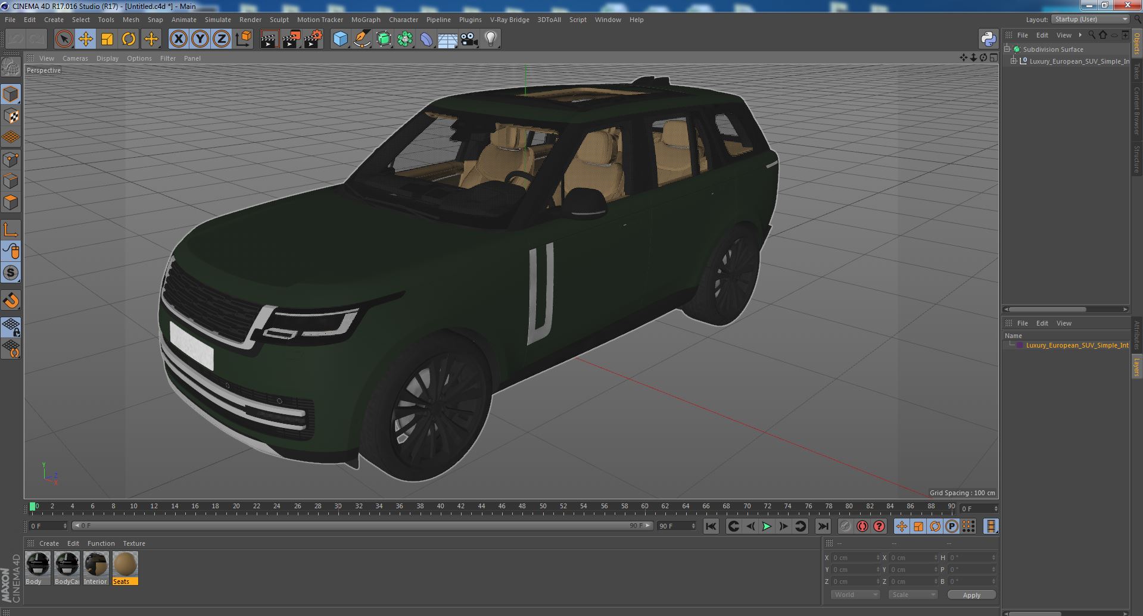
Task: Select the Luxury_European_SUV layer in Layers manager
Action: pos(1077,345)
